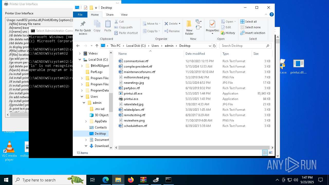Expand the AppData tree node
The image size is (329, 185).
[86, 121]
